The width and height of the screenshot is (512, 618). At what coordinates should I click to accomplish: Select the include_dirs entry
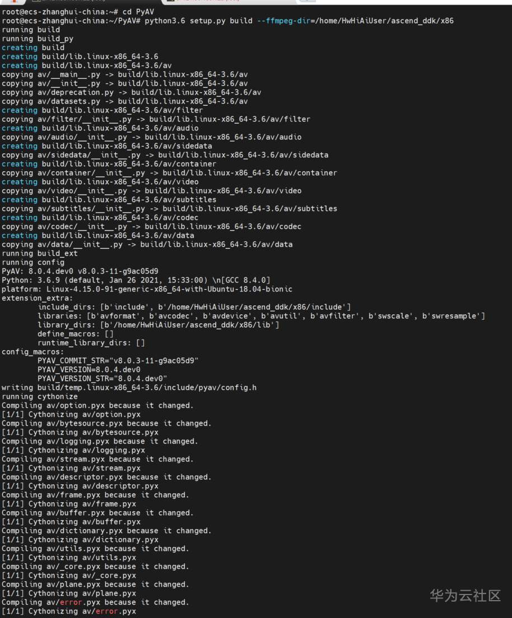[x=194, y=307]
